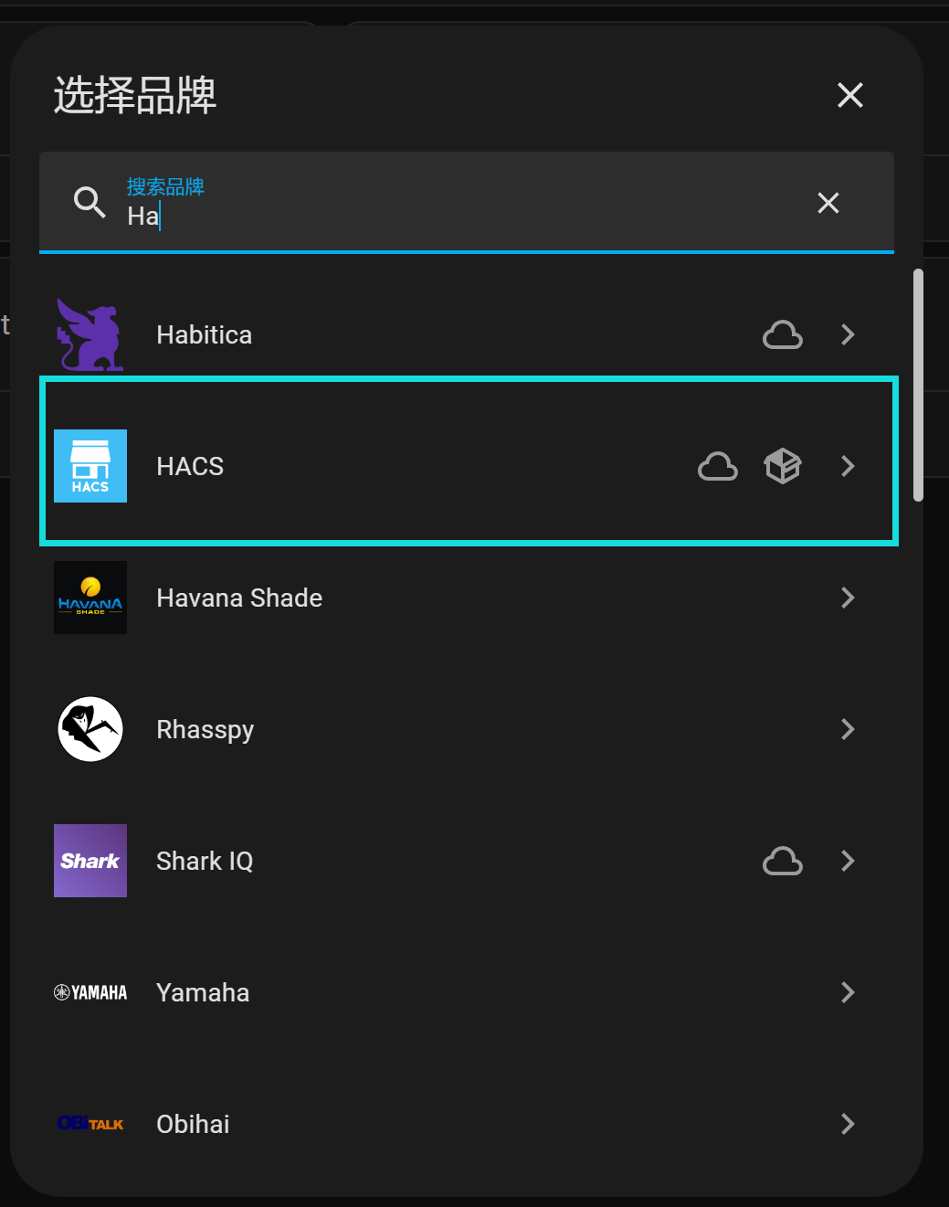Click the cloud icon on the Shark IQ row
The width and height of the screenshot is (949, 1207).
coord(782,861)
